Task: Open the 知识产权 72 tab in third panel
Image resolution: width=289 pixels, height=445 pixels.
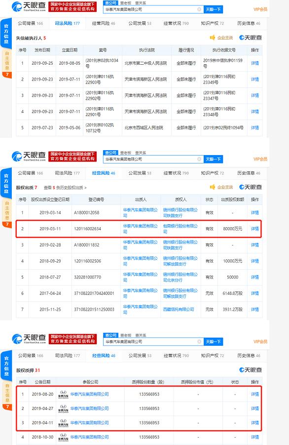Action: [213, 355]
